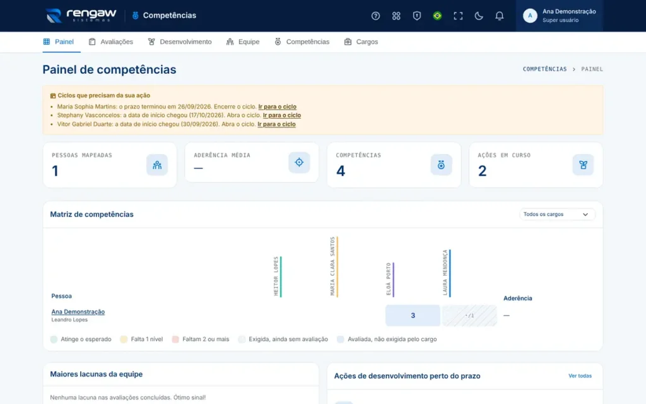Click the Maria Clara Santos column header
The width and height of the screenshot is (646, 404).
(334, 266)
